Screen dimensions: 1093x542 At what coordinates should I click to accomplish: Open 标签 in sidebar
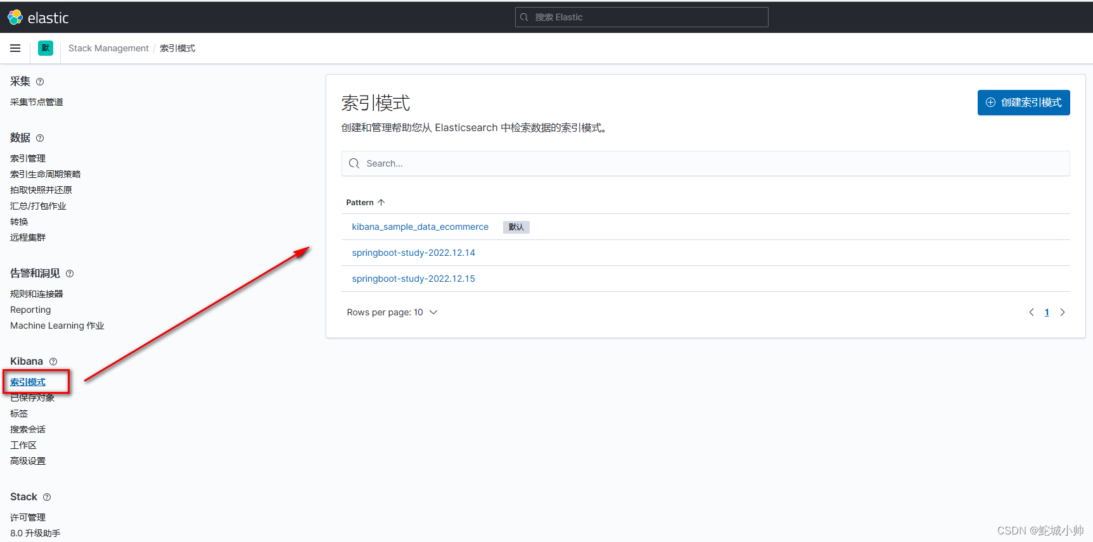19,413
